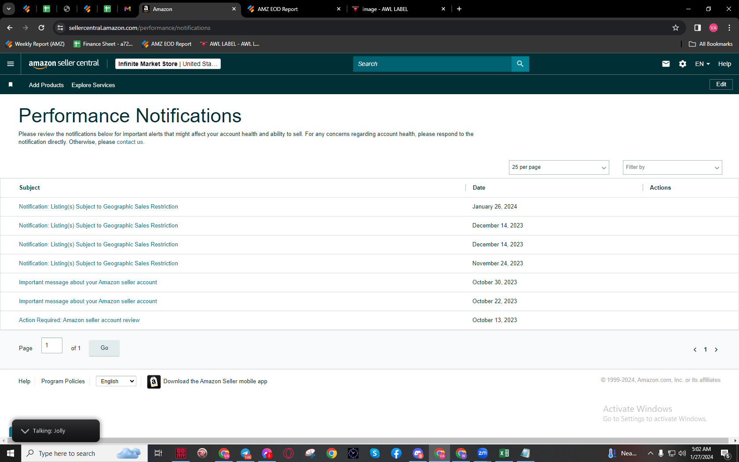Open the buyer messages envelope icon
Viewport: 739px width, 462px height.
click(666, 64)
